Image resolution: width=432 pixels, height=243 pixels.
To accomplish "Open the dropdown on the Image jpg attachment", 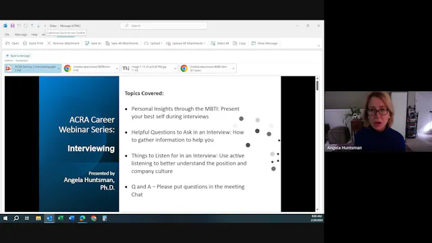I will 175,68.
